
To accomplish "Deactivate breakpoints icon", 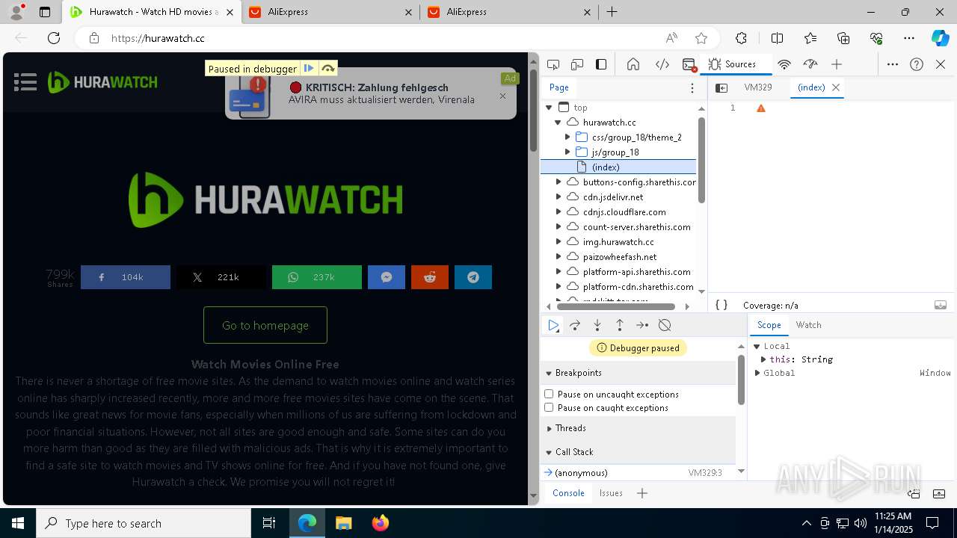I will [665, 325].
